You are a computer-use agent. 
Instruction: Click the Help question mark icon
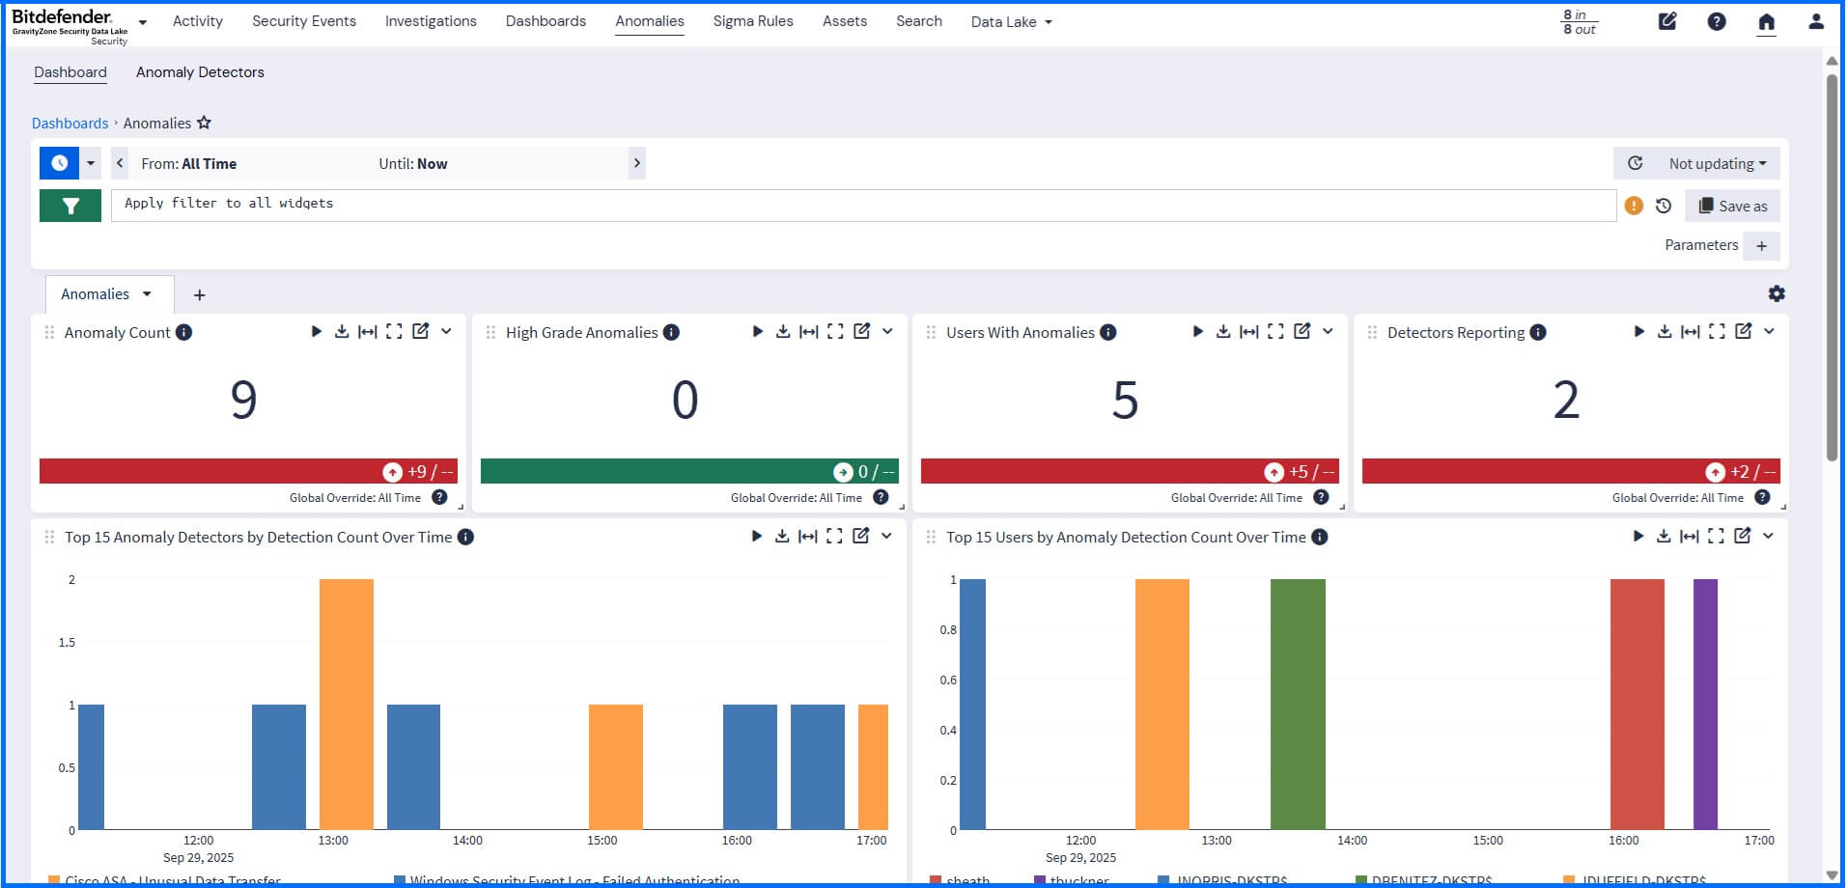(1717, 21)
